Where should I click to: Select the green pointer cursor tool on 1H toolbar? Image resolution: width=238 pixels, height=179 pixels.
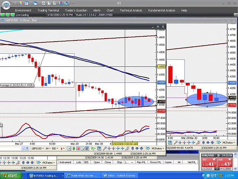(93, 148)
